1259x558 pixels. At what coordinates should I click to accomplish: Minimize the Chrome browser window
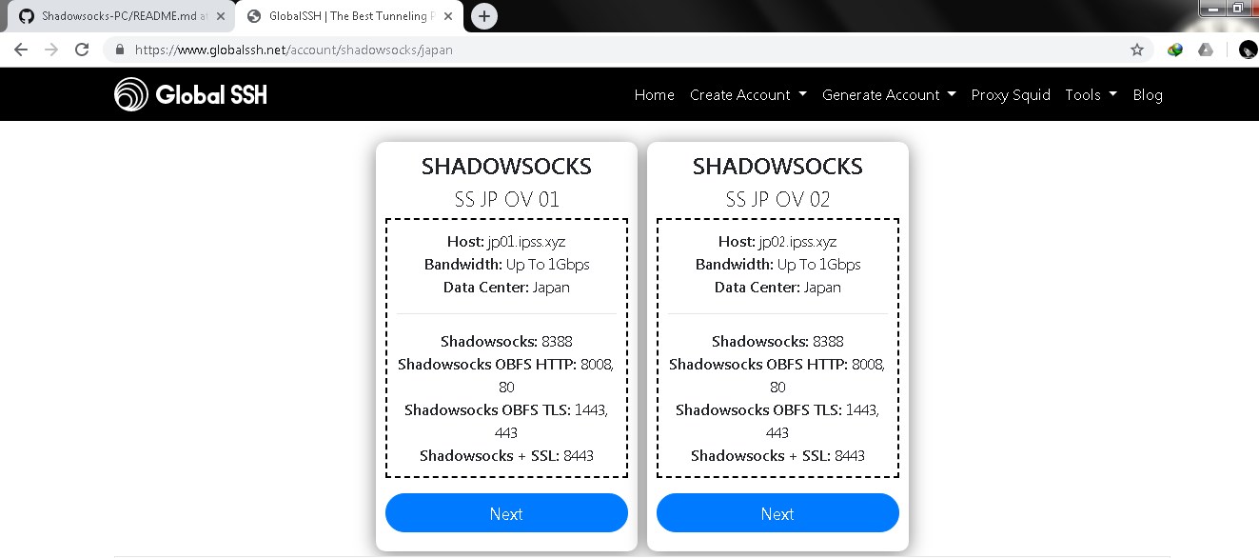[x=1211, y=8]
